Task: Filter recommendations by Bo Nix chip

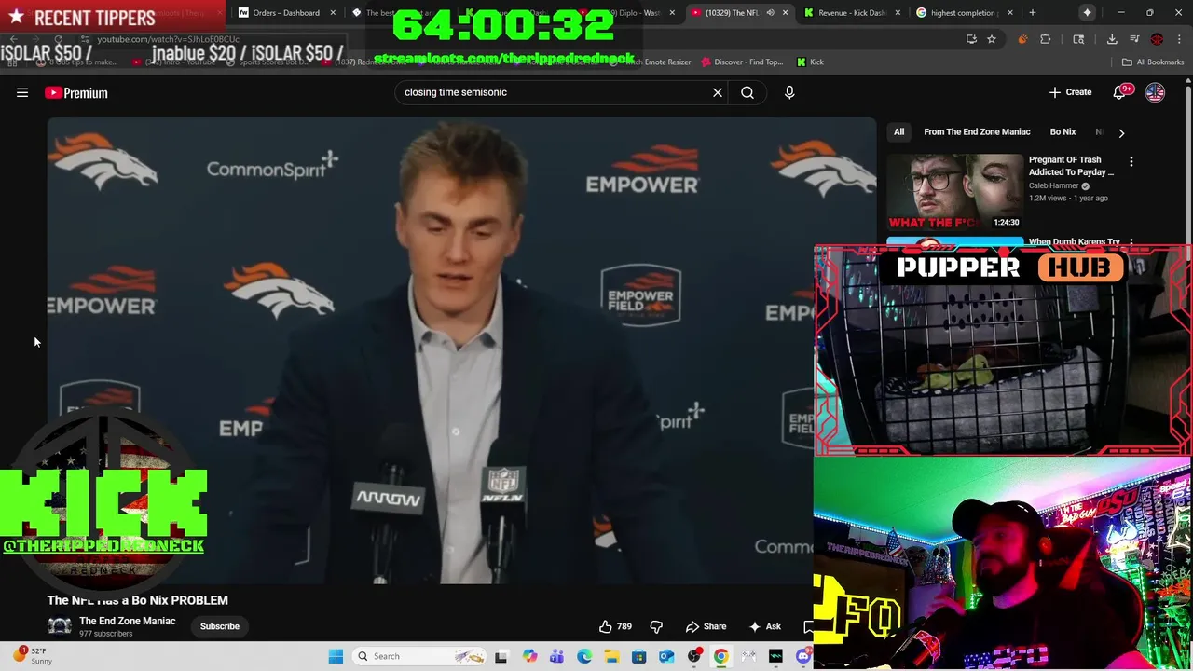Action: (1063, 132)
